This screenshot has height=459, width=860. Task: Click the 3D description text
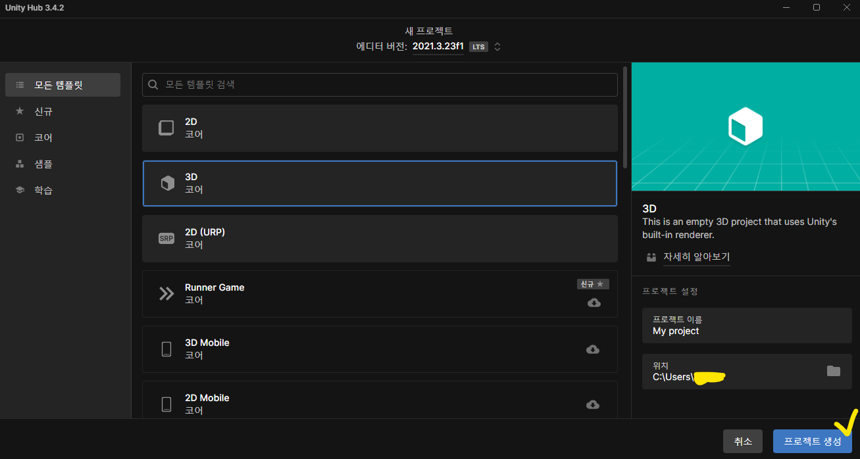[740, 228]
